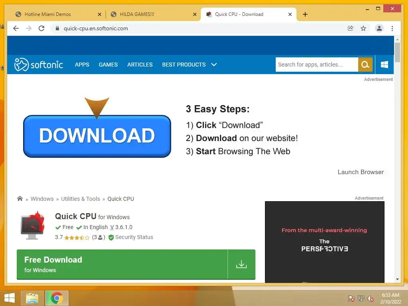
Task: Click the Search for apps input field
Action: (x=317, y=65)
